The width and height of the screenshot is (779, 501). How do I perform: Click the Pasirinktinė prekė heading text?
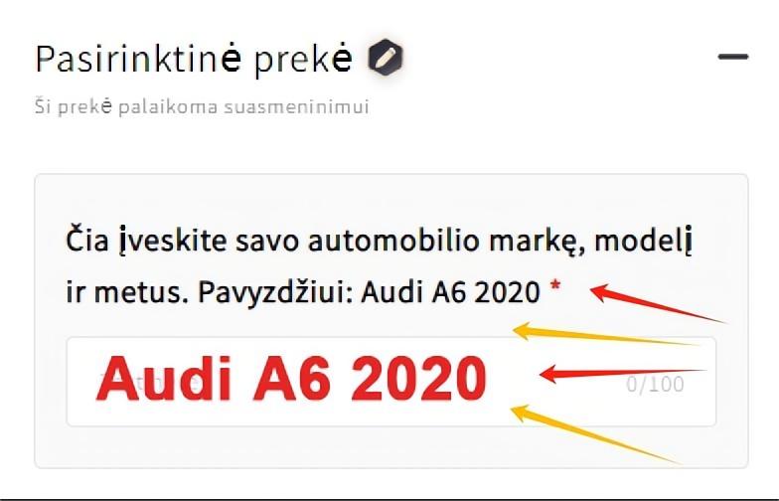(x=194, y=60)
